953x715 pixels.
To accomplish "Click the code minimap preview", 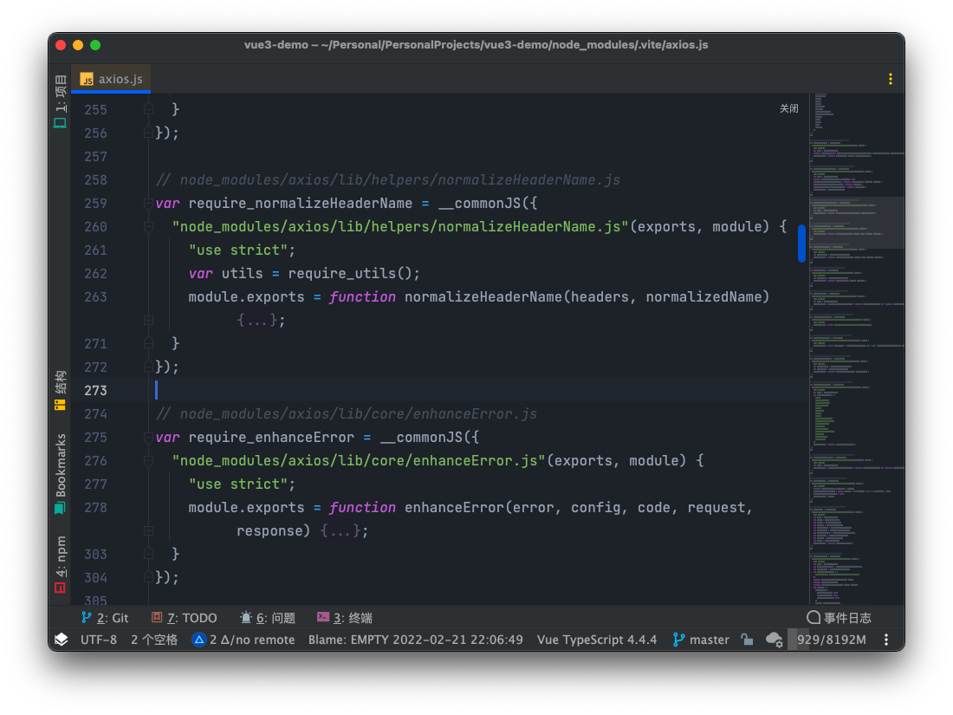I will pos(857,349).
